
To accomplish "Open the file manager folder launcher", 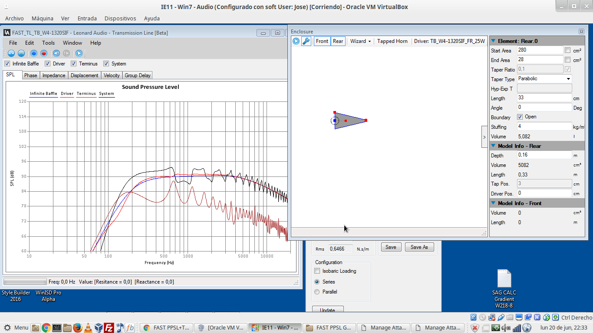I will click(67, 328).
